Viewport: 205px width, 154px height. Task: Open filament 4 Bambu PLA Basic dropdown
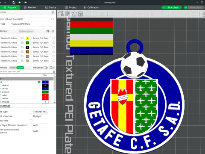(x=41, y=43)
